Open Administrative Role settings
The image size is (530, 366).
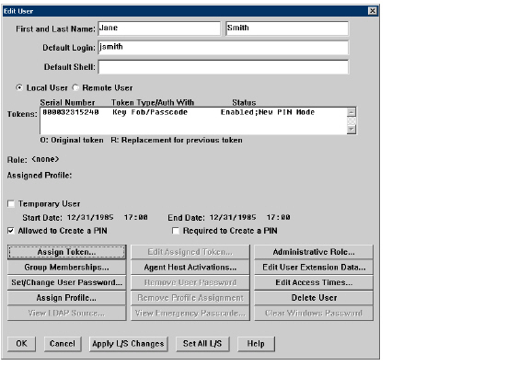tap(314, 252)
